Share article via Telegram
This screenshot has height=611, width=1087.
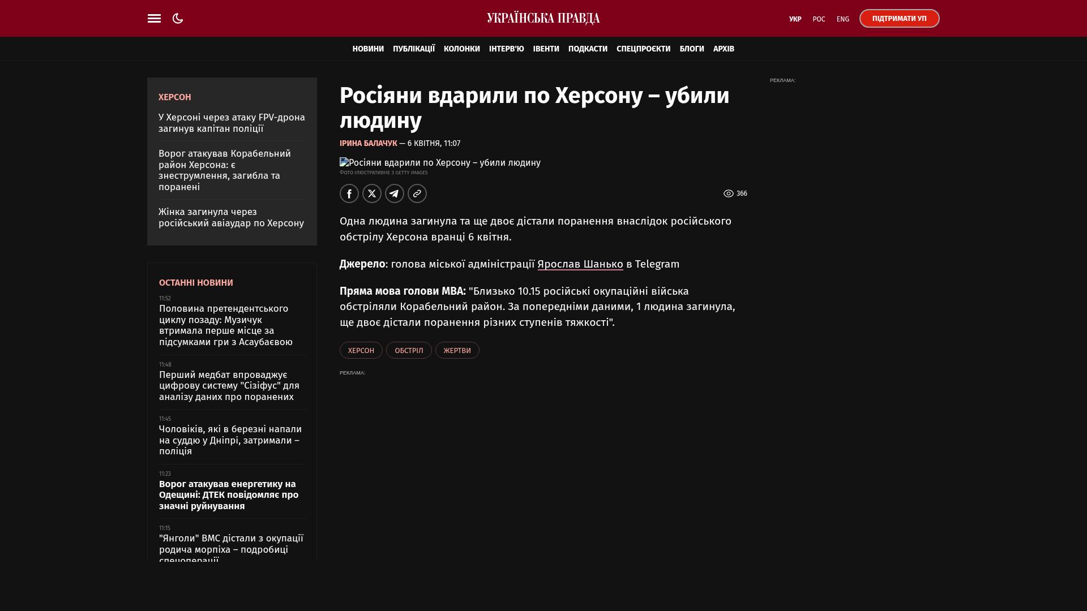395,193
